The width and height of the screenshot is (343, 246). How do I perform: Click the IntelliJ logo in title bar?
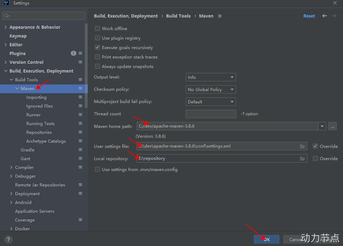[x=6, y=3]
